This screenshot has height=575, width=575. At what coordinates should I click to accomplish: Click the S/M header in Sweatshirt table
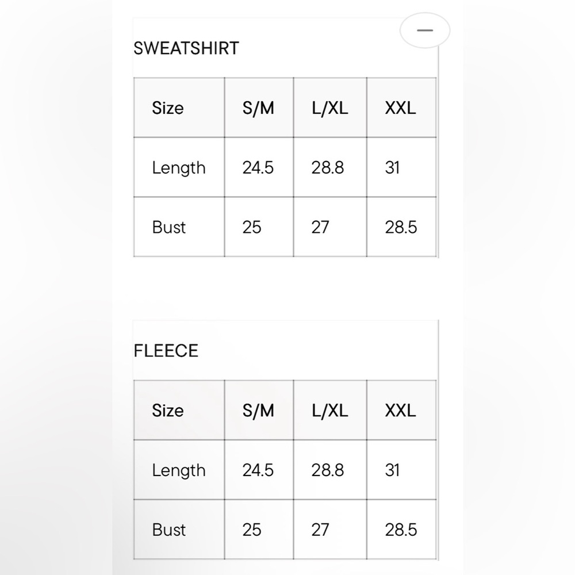pyautogui.click(x=258, y=108)
